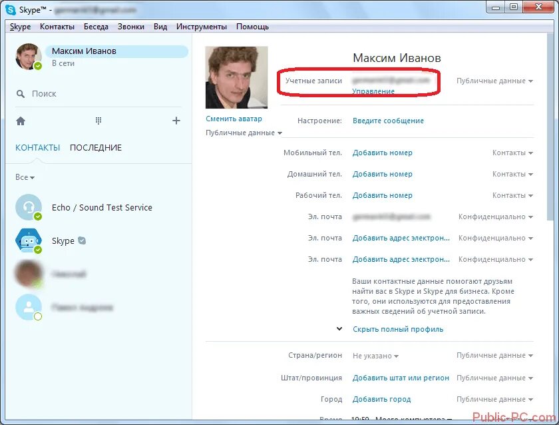Open Контакты dropdown for Домашний тел.
The image size is (559, 425).
512,174
